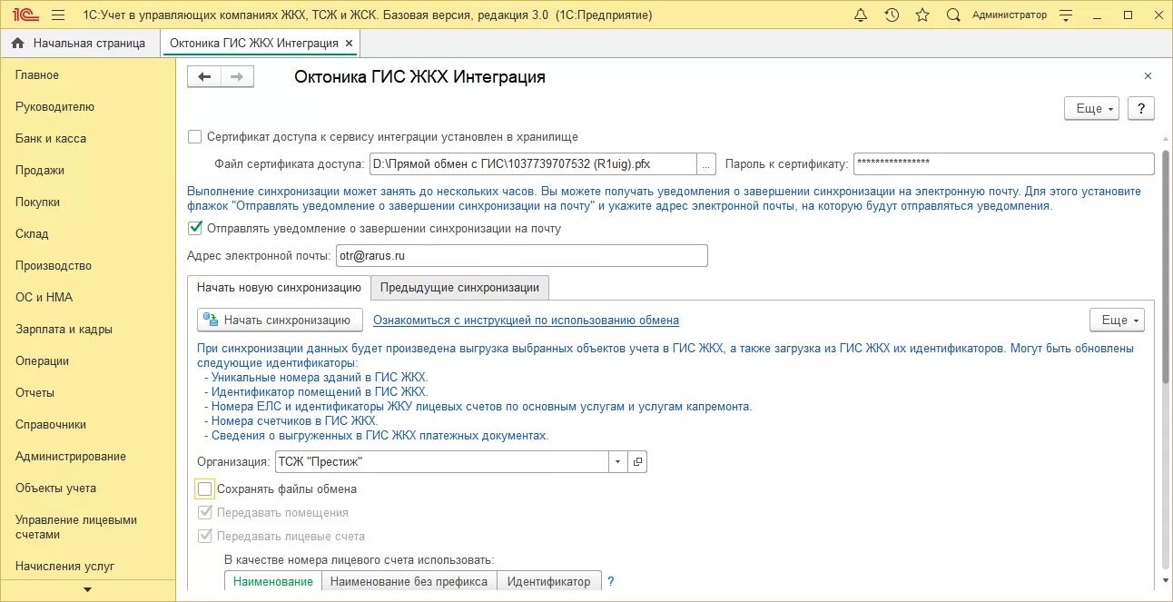Open Управление лицевыми счетами section
The height and width of the screenshot is (602, 1173).
coord(76,527)
